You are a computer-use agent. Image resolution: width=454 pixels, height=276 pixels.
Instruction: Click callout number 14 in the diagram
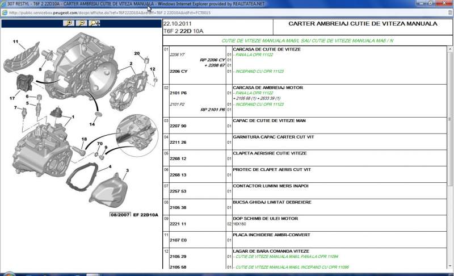[x=92, y=124]
